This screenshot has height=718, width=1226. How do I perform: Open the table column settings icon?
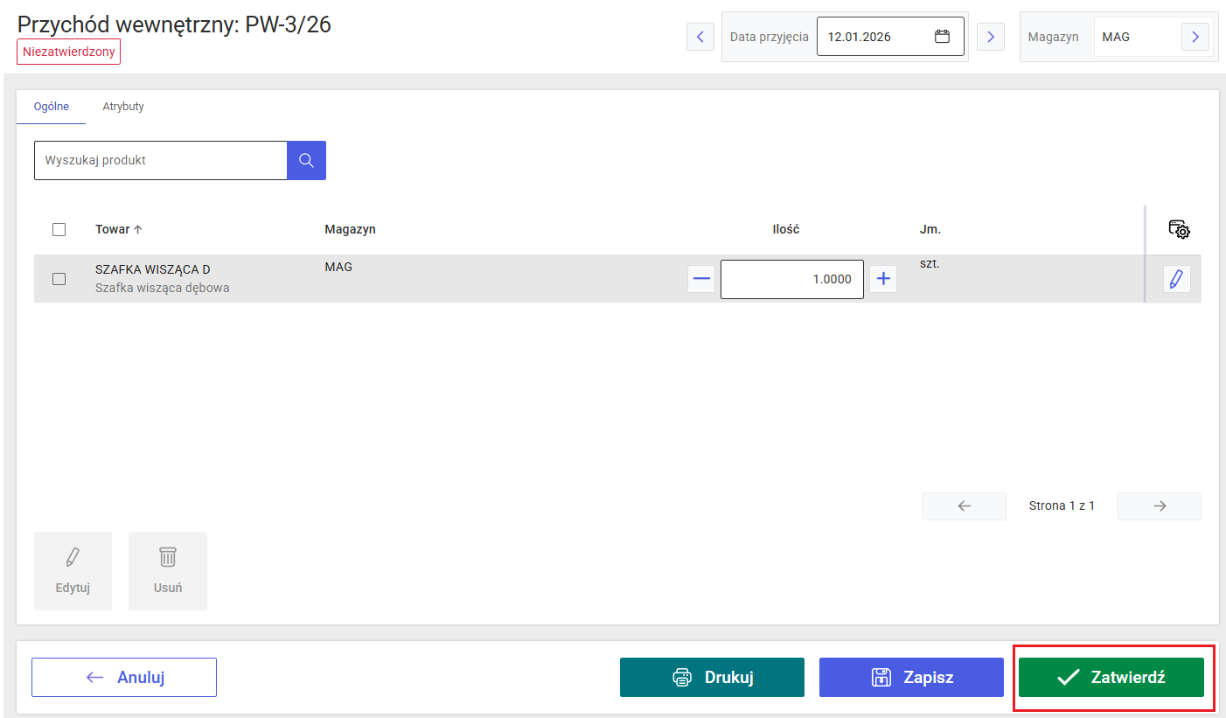[1179, 230]
